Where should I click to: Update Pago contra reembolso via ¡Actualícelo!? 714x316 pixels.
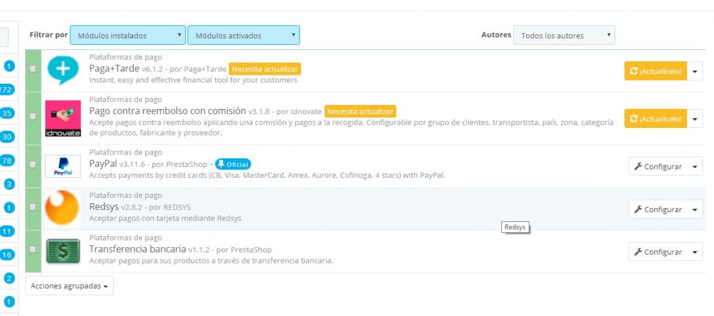[656, 118]
